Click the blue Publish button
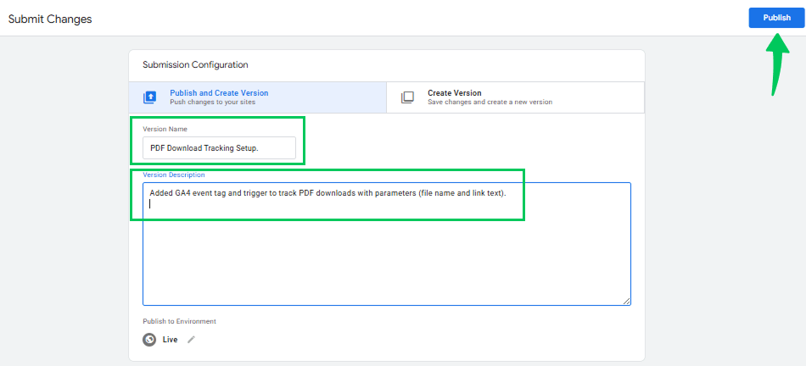Image resolution: width=806 pixels, height=366 pixels. (776, 18)
